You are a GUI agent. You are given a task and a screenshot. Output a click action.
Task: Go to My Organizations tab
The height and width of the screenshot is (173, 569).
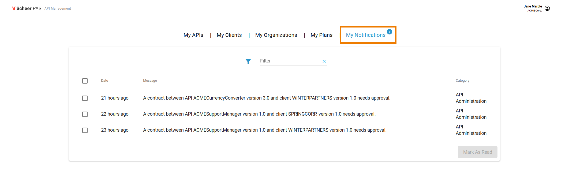click(276, 35)
